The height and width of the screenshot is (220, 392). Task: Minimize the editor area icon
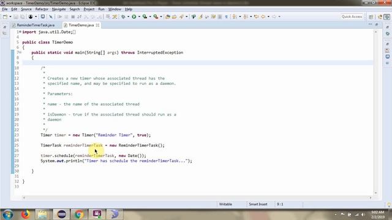tap(370, 24)
